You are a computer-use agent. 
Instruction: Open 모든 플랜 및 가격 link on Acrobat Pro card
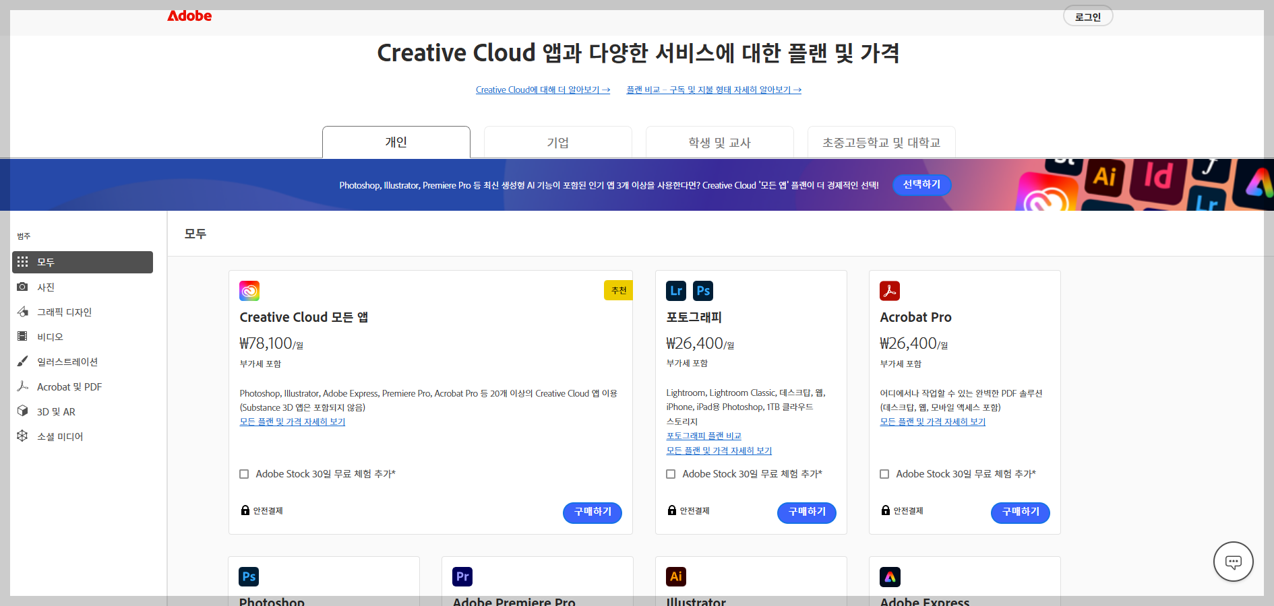tap(933, 422)
